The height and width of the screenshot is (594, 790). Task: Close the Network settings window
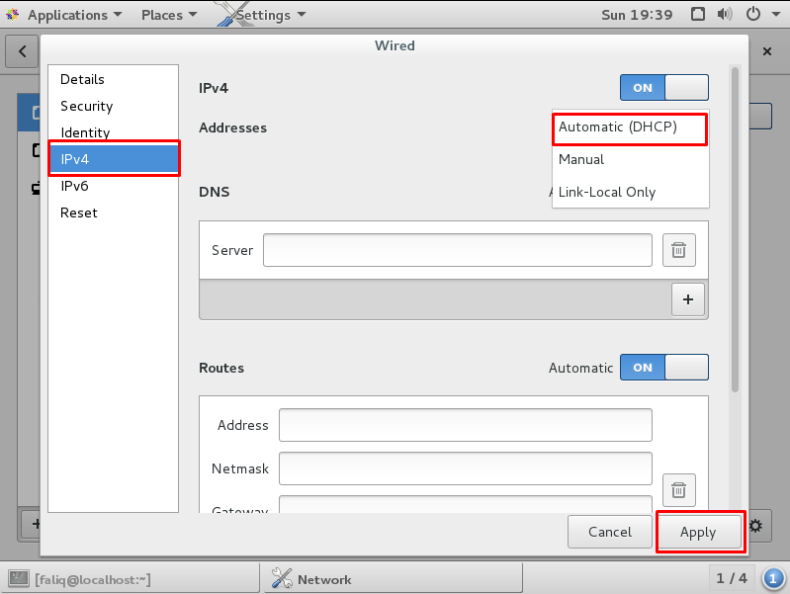[767, 51]
